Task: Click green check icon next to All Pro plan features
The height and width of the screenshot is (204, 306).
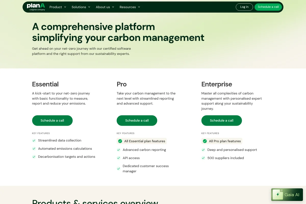Action: click(205, 141)
